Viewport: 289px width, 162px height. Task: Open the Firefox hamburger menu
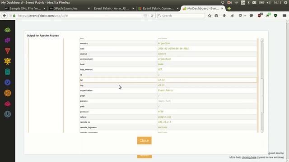pos(284,16)
